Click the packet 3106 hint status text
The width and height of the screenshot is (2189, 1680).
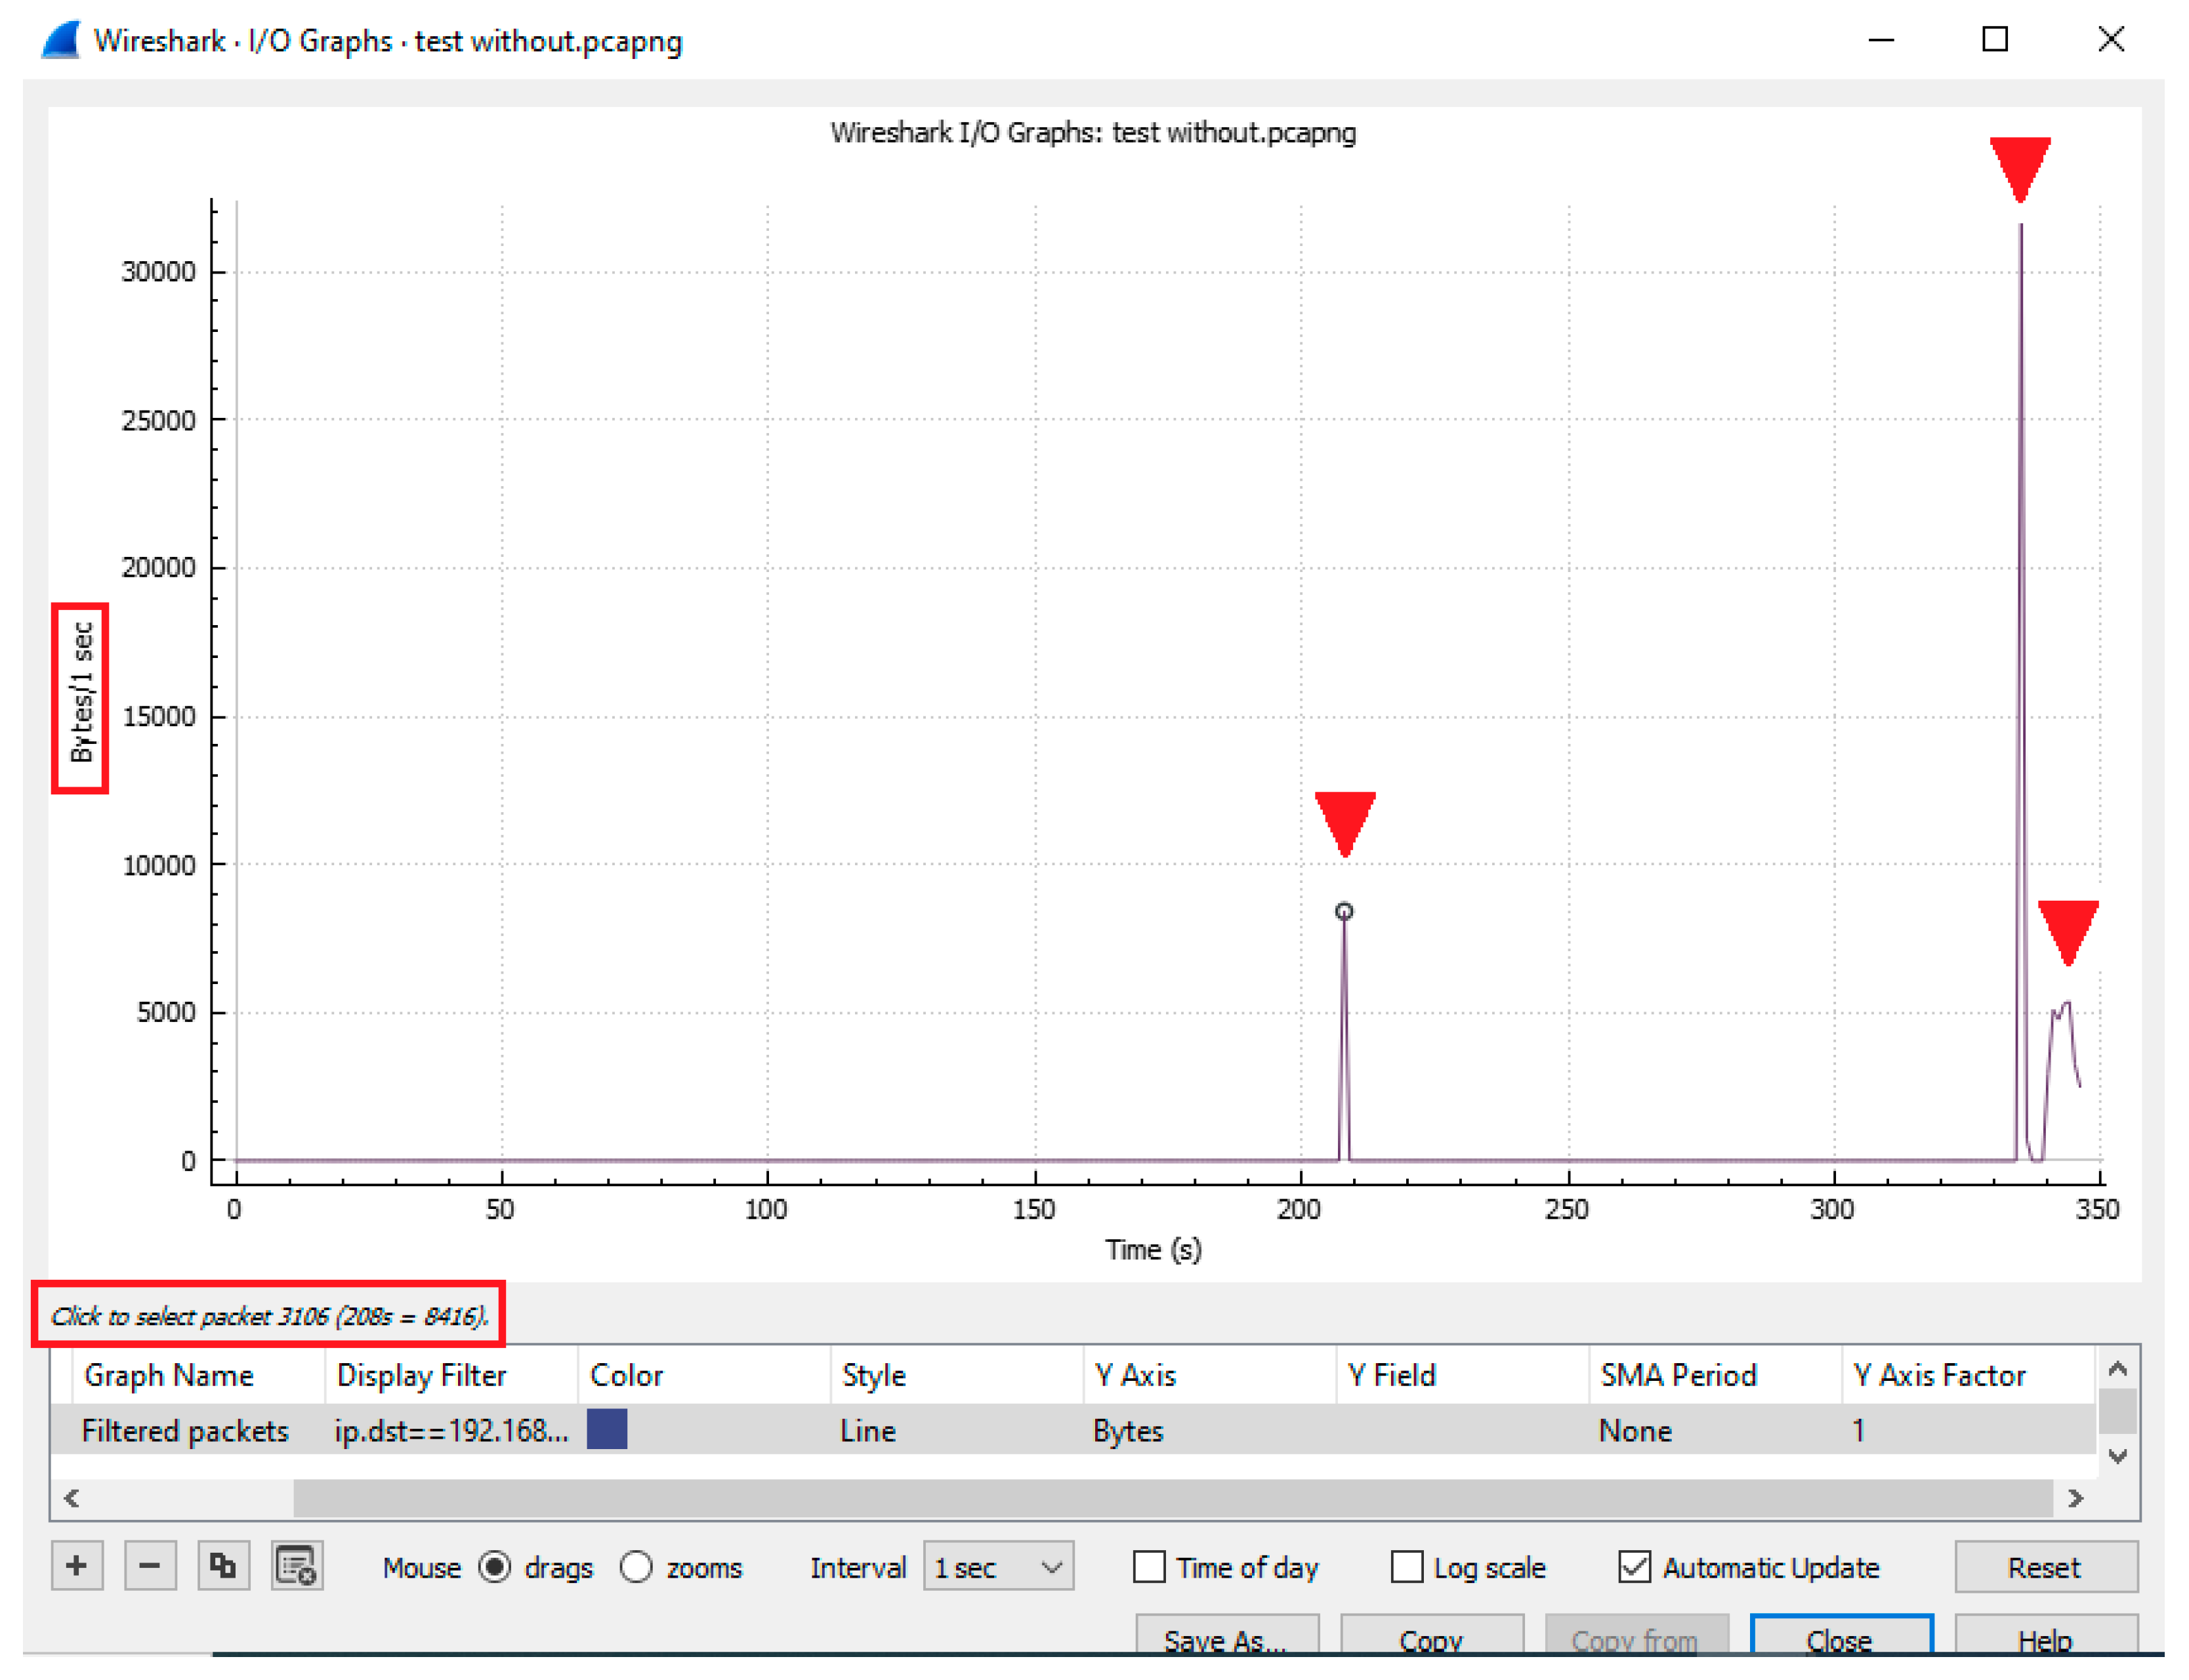pyautogui.click(x=269, y=1316)
